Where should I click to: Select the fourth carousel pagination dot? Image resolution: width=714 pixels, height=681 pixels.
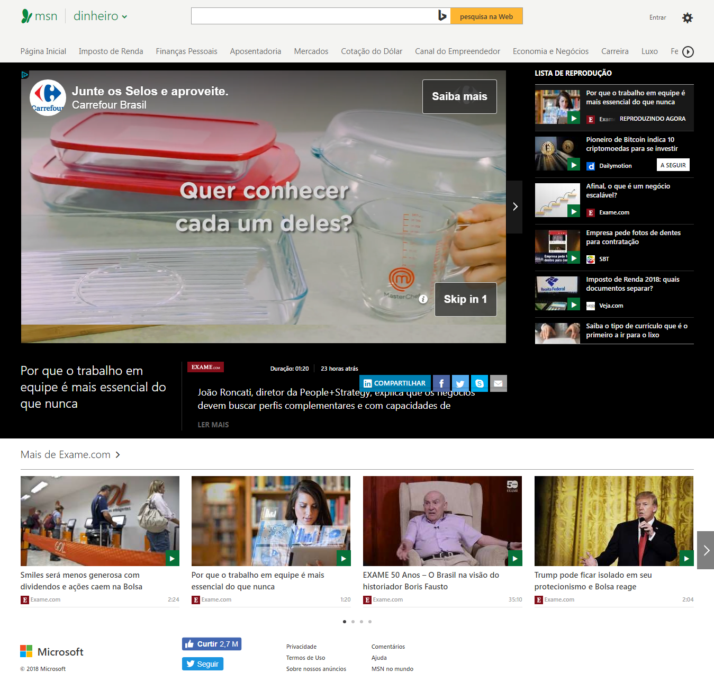pyautogui.click(x=370, y=622)
